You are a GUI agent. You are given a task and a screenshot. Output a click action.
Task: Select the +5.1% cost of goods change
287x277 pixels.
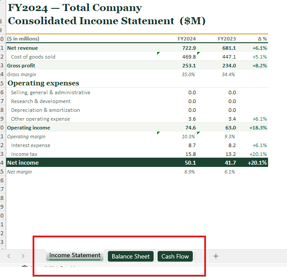260,57
